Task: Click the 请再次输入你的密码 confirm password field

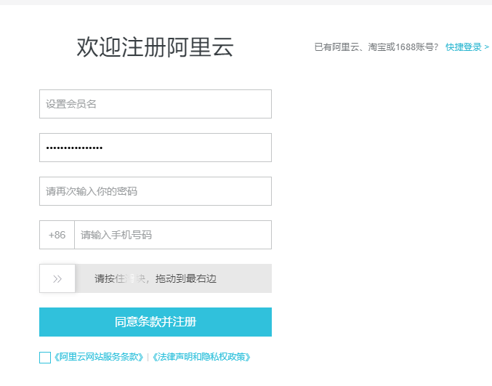Action: pyautogui.click(x=156, y=191)
